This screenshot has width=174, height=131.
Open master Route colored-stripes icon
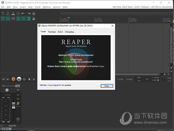pos(18,104)
